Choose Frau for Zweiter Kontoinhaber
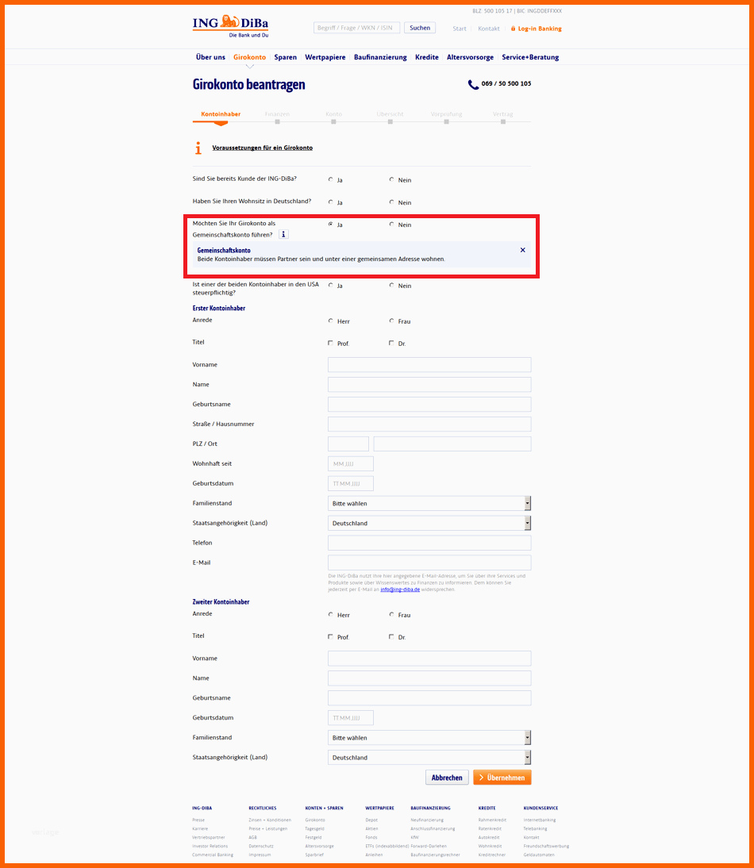 pos(391,614)
